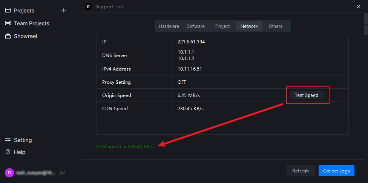Click the purple user avatar
The width and height of the screenshot is (368, 183).
(x=9, y=173)
